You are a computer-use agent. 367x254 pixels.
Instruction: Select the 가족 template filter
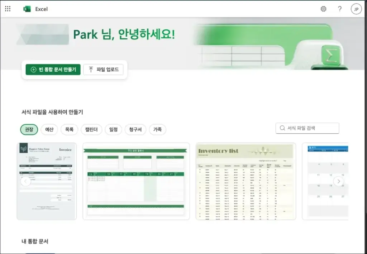[158, 129]
